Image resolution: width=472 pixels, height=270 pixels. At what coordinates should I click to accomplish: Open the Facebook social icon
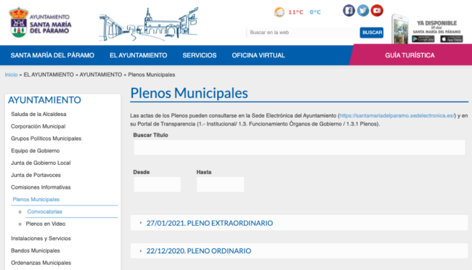click(349, 11)
